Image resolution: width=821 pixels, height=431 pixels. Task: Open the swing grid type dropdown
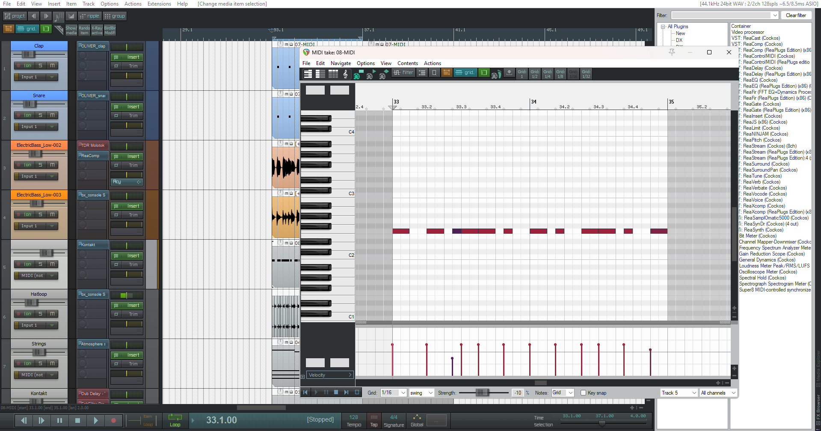421,393
